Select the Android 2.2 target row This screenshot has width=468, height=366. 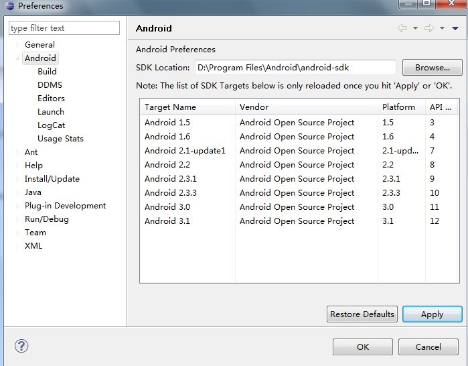click(299, 165)
